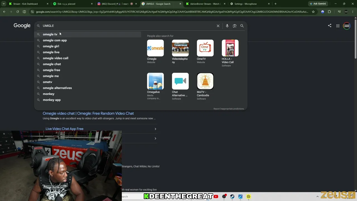Open the Live Video Chat App Free link
Image resolution: width=357 pixels, height=201 pixels.
click(64, 129)
